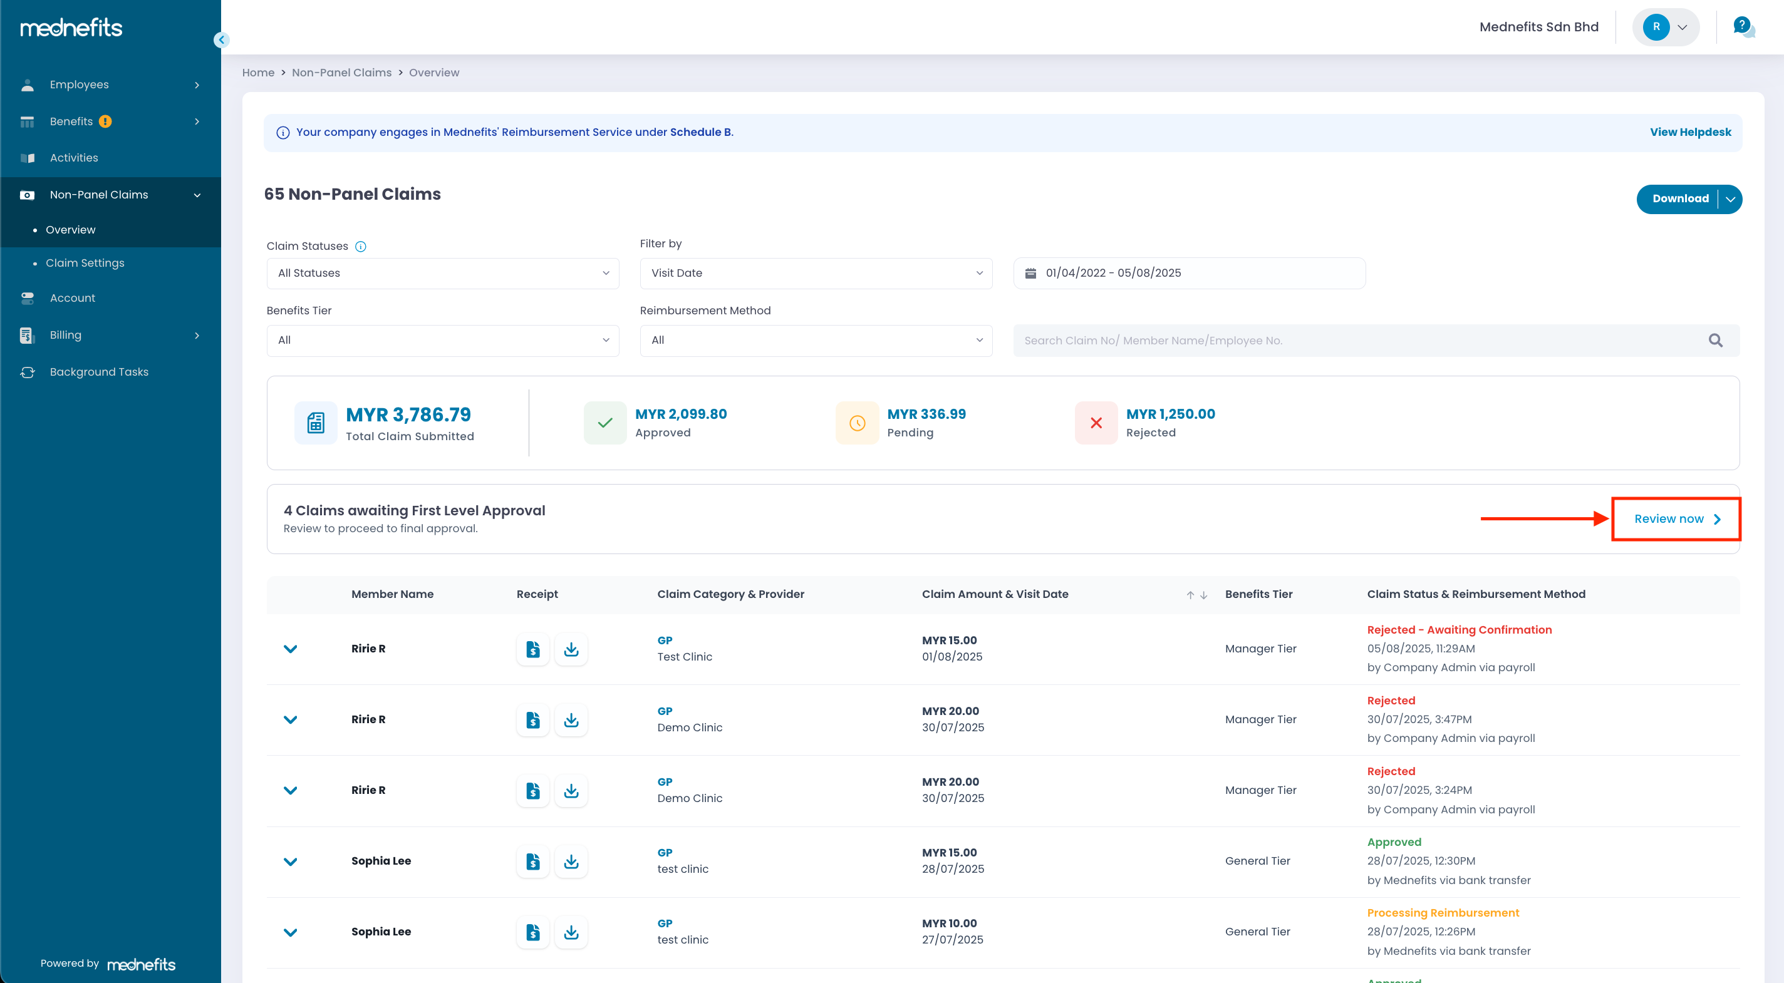Open Claim Settings submenu item
The height and width of the screenshot is (983, 1784).
(85, 263)
